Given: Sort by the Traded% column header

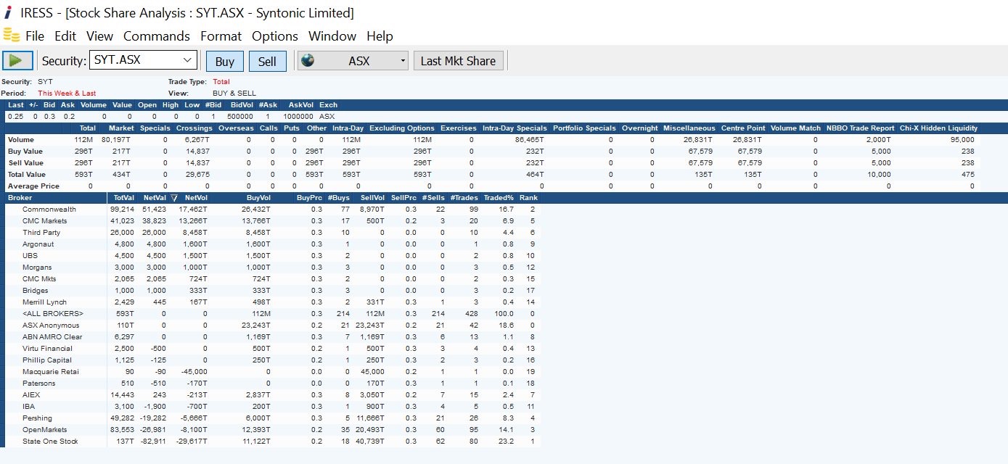Looking at the screenshot, I should click(x=499, y=198).
